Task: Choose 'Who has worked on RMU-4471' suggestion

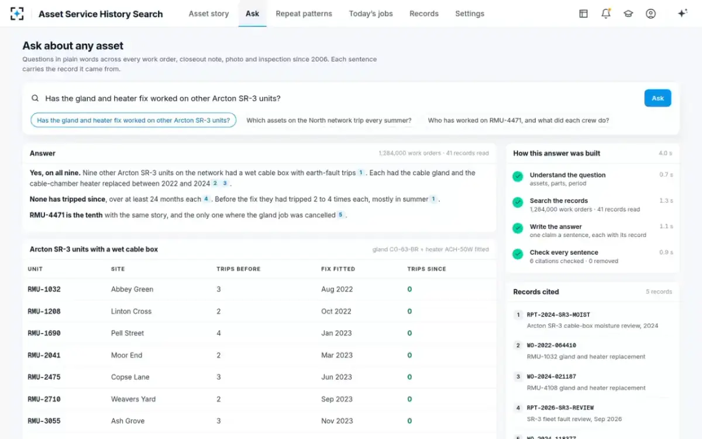Action: tap(518, 120)
